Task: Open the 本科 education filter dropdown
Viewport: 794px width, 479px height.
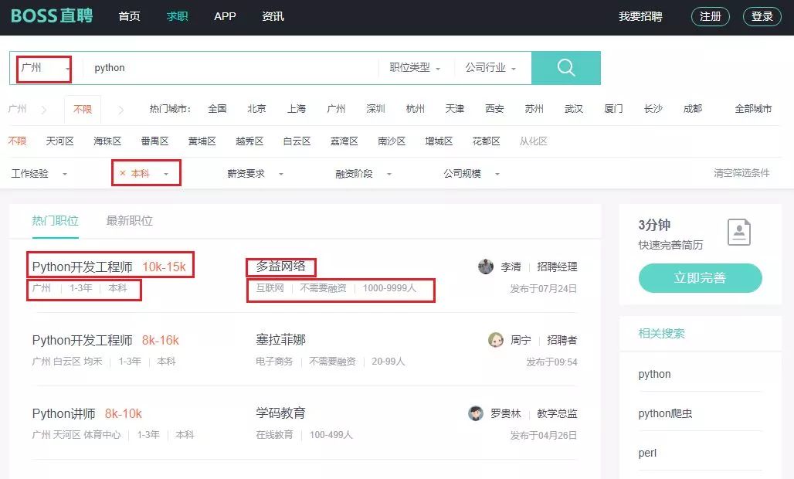Action: (x=151, y=173)
